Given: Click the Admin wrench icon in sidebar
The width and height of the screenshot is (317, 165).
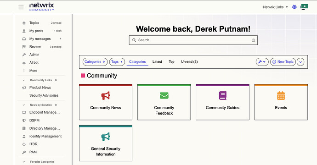Looking at the screenshot, I should pos(24,55).
